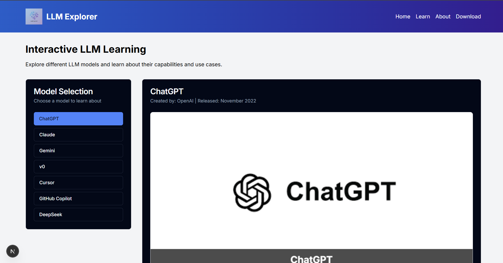Click the LLM Explorer site title
Viewport: 503px width, 263px height.
[x=72, y=17]
